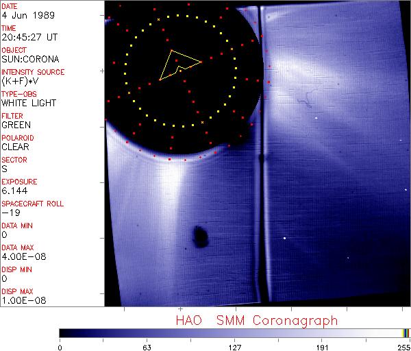Image resolution: width=411 pixels, height=351 pixels.
Task: Click the dark oval blob in the corona image
Action: click(201, 236)
